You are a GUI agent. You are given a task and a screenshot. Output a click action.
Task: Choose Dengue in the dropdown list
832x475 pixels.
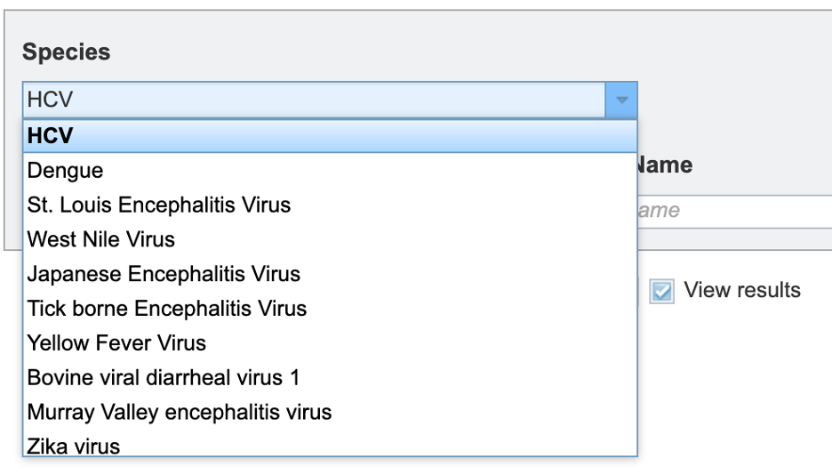(330, 171)
